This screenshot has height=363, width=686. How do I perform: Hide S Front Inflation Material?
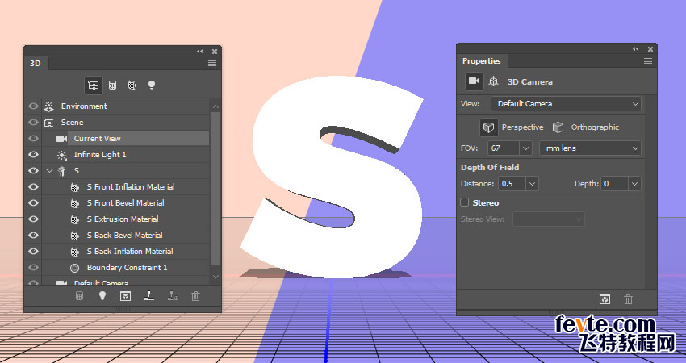tap(33, 187)
